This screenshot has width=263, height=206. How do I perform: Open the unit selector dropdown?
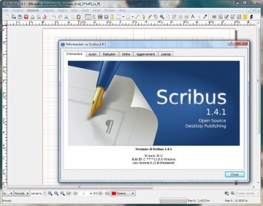[8, 193]
